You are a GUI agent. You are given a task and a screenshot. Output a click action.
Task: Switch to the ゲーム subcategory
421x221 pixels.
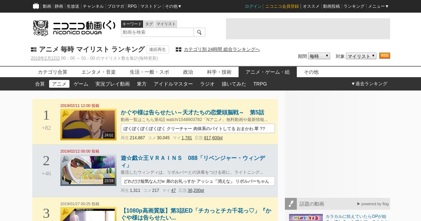pyautogui.click(x=81, y=84)
